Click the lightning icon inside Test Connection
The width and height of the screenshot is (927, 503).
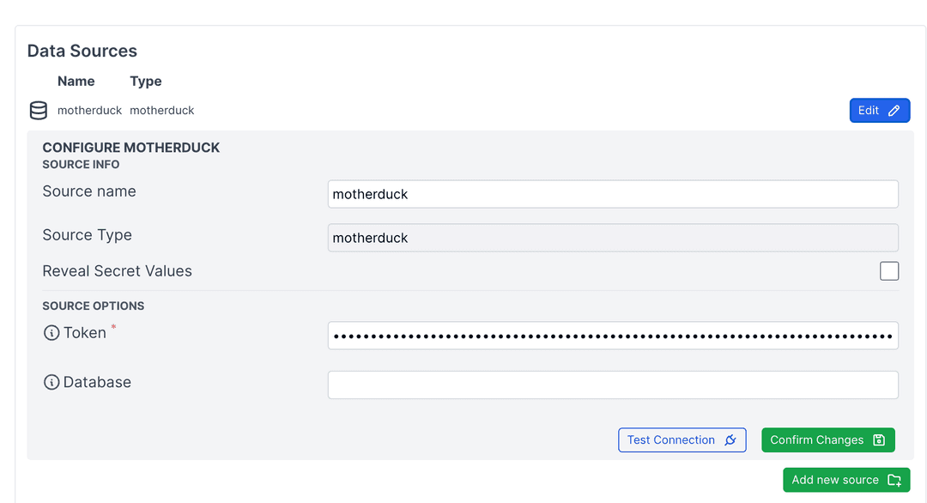[730, 439]
